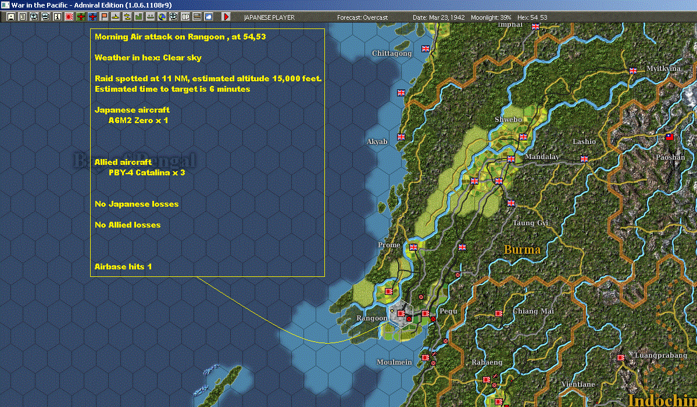The height and width of the screenshot is (407, 697).
Task: Click the 'Burma' region label on map
Action: 522,250
